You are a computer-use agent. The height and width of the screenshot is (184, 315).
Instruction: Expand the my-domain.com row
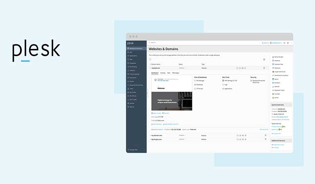(x=150, y=136)
